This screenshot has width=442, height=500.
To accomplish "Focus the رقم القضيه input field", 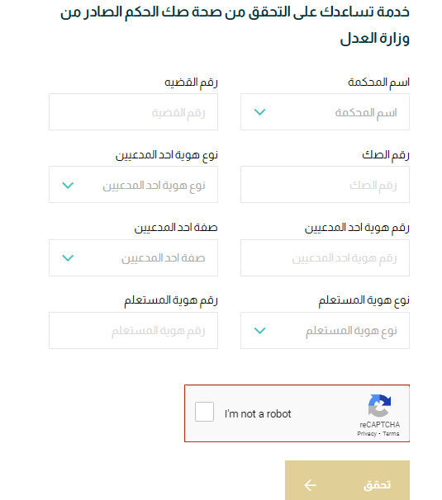I will (133, 112).
